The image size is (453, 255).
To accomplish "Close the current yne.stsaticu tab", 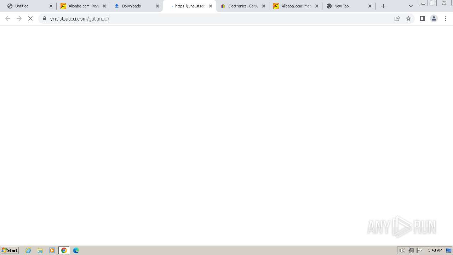I will [211, 6].
